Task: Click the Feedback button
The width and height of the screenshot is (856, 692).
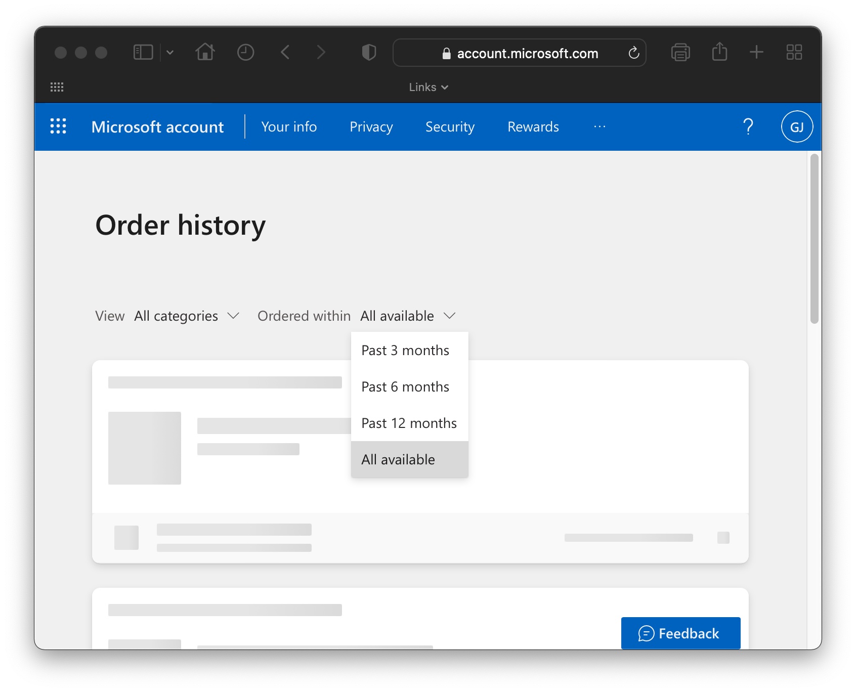Action: click(x=680, y=633)
